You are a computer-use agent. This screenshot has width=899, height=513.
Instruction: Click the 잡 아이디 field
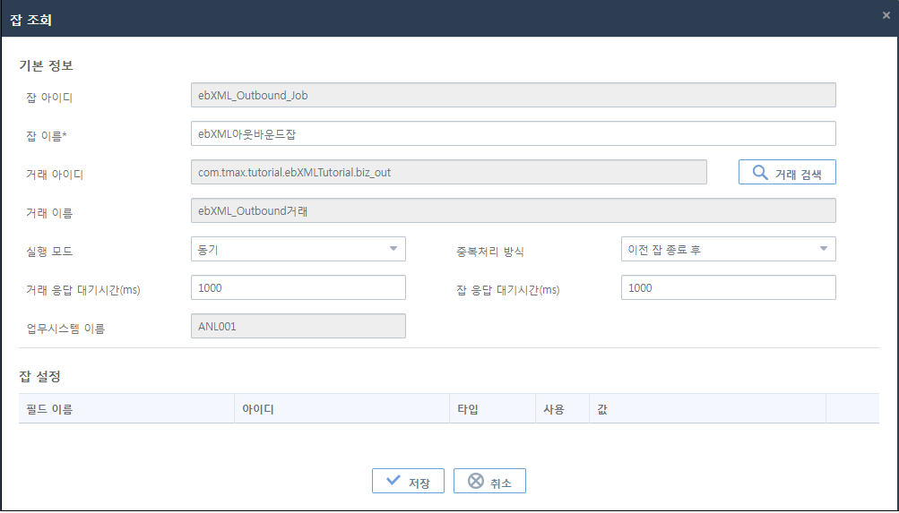click(x=513, y=95)
